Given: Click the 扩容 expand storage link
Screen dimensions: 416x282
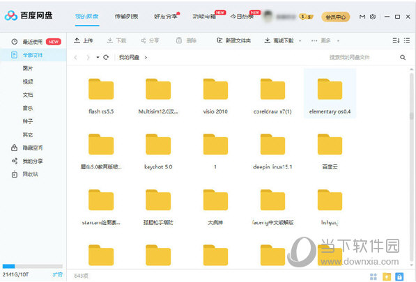Looking at the screenshot, I should coord(57,274).
